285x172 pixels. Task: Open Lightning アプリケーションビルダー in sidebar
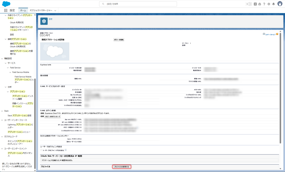click(x=20, y=126)
